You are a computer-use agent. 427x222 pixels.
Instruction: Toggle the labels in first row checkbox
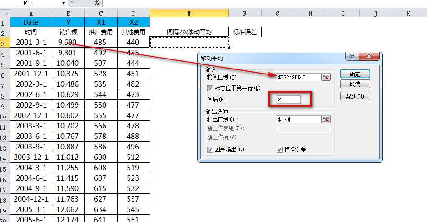point(210,88)
